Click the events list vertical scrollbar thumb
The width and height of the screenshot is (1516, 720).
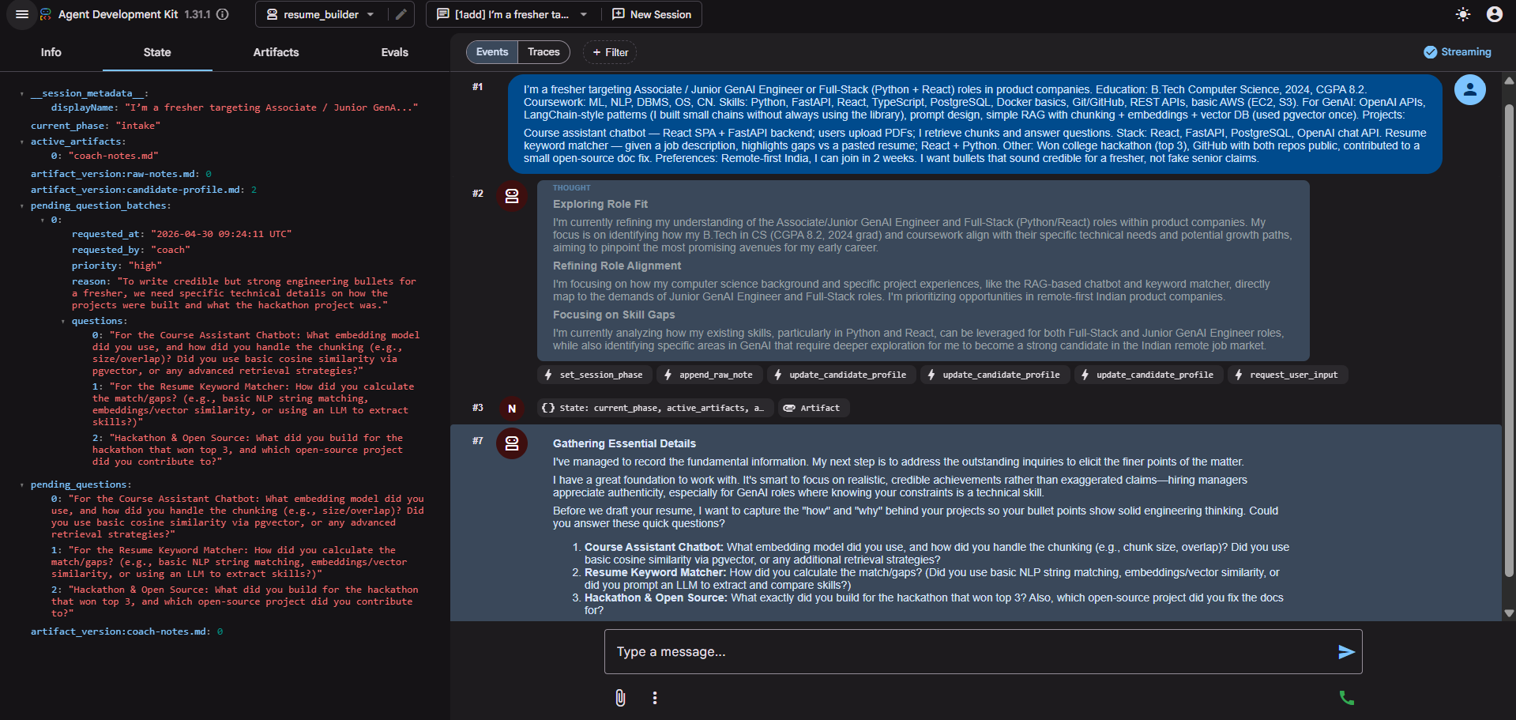(1509, 340)
